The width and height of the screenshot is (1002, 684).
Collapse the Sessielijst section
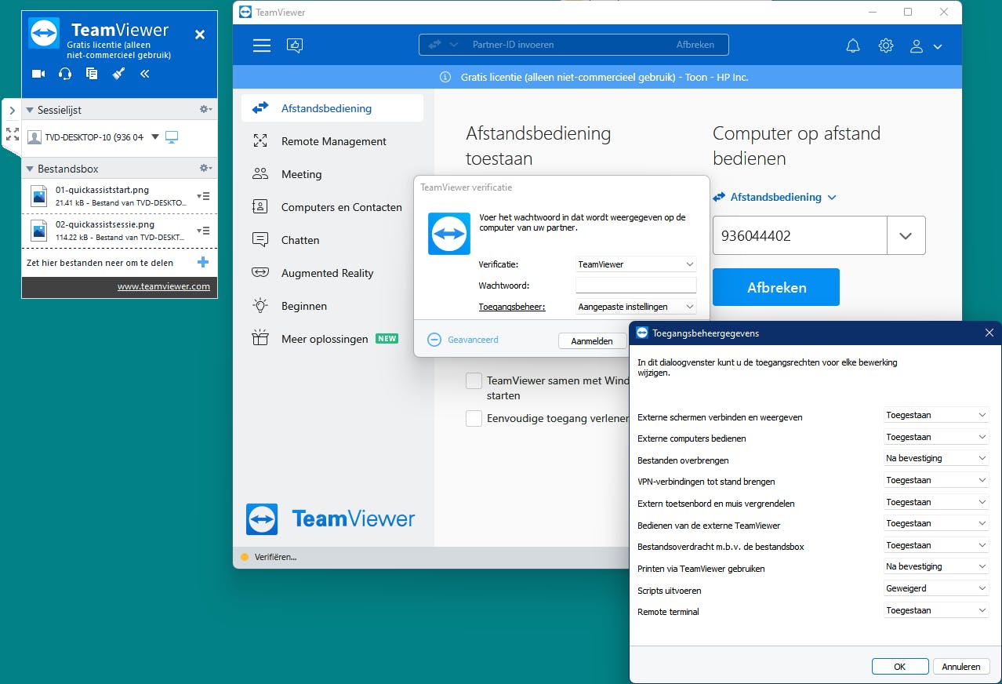tap(30, 111)
